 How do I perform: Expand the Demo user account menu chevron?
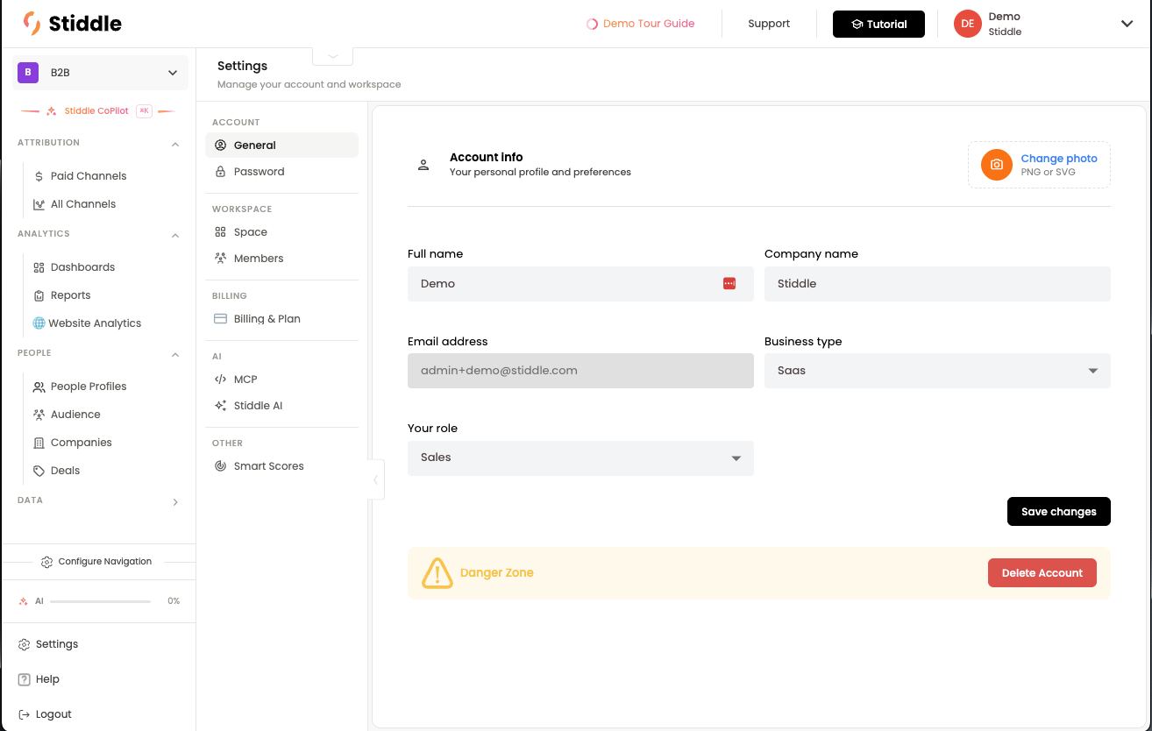(x=1127, y=24)
